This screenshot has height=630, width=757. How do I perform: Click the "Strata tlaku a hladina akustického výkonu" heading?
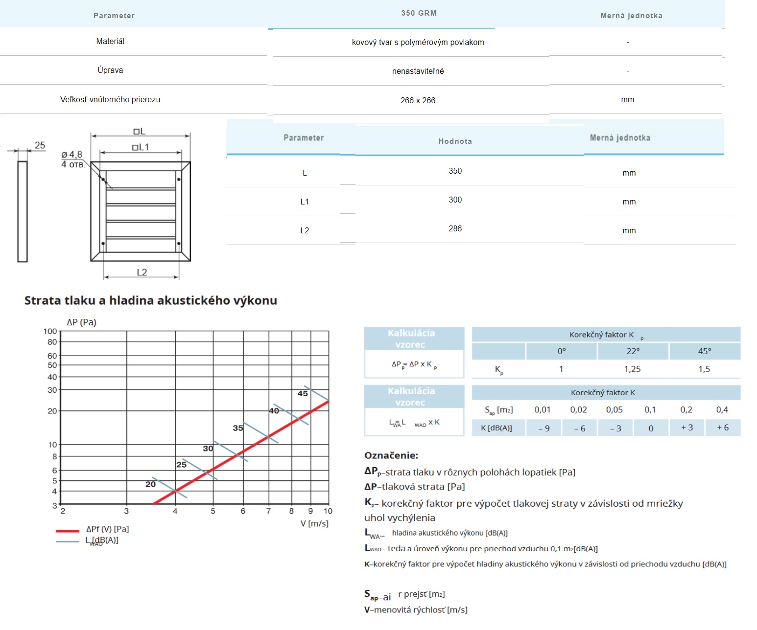click(x=151, y=300)
